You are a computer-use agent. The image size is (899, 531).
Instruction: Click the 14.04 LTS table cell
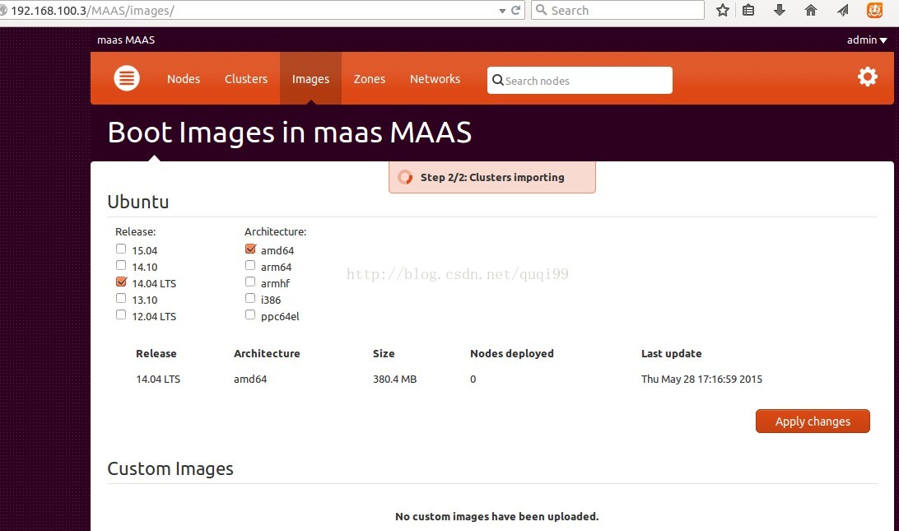tap(158, 379)
